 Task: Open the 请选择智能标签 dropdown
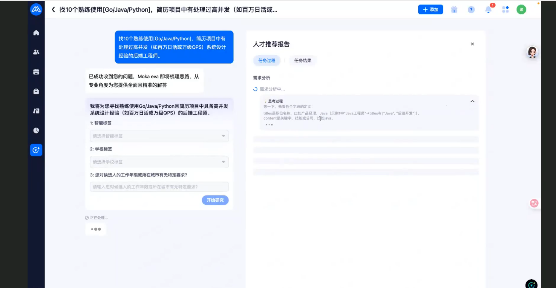(159, 136)
